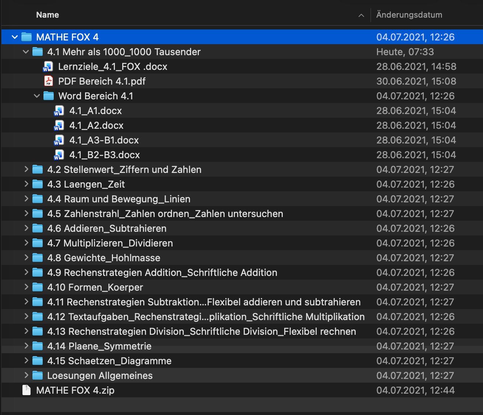483x415 pixels.
Task: Expand the 4.15 Schaetzen_Diagramme folder
Action: point(26,361)
